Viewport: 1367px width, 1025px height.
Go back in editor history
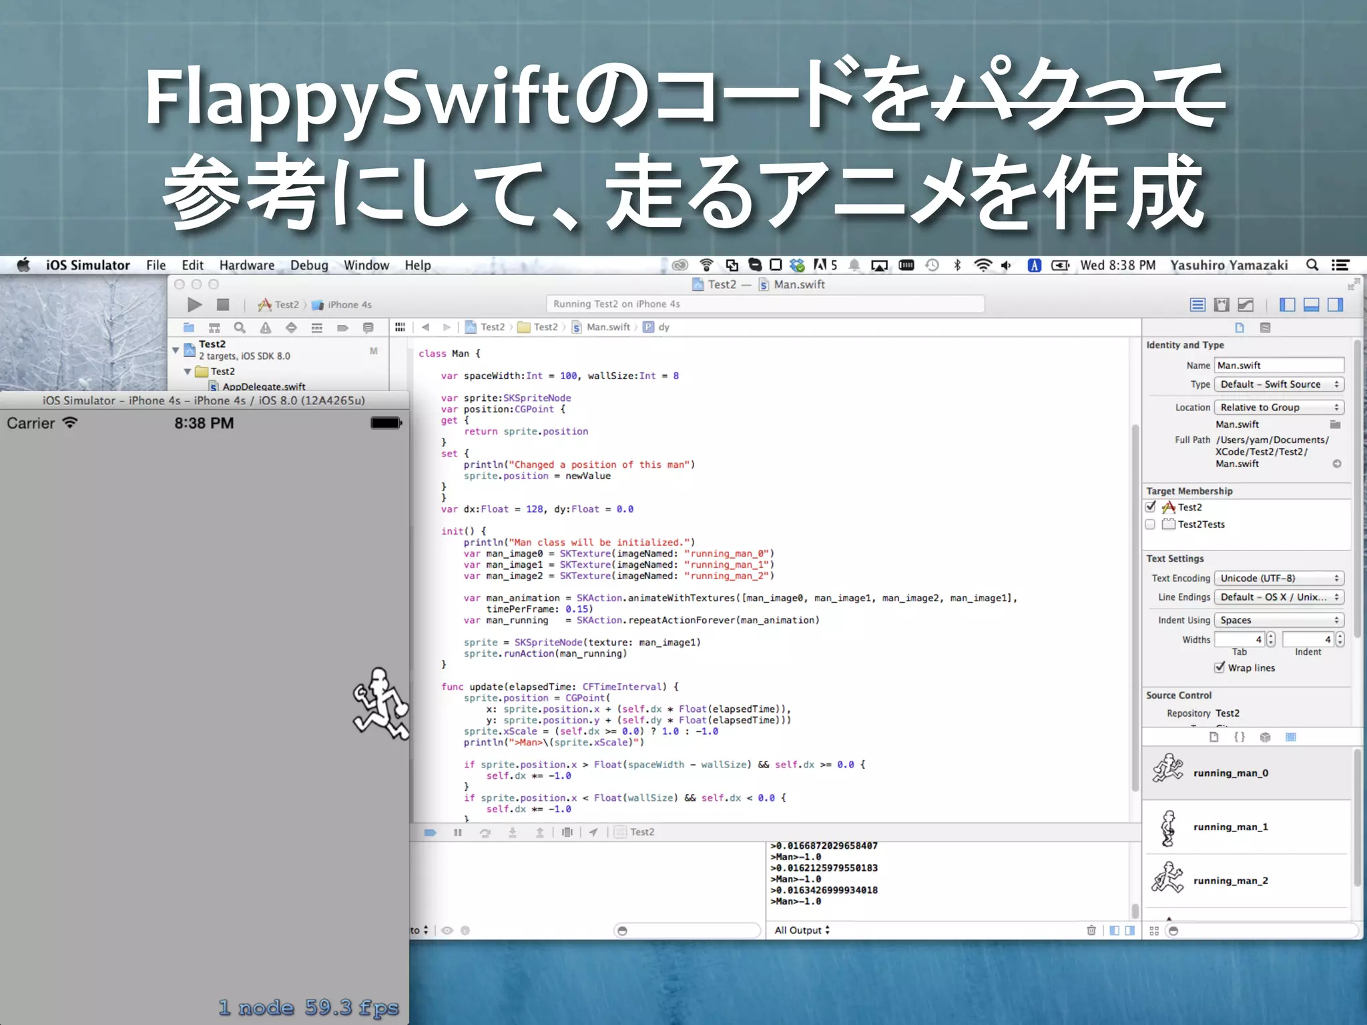point(425,327)
